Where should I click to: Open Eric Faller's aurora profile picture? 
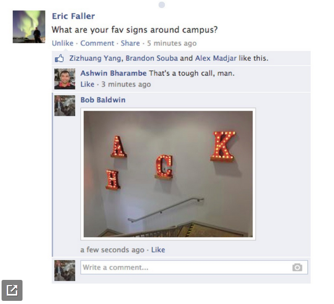coord(29,27)
